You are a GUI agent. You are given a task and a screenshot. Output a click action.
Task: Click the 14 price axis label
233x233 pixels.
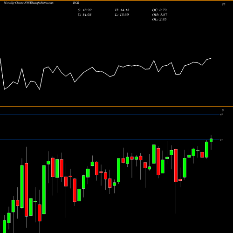[221, 140]
